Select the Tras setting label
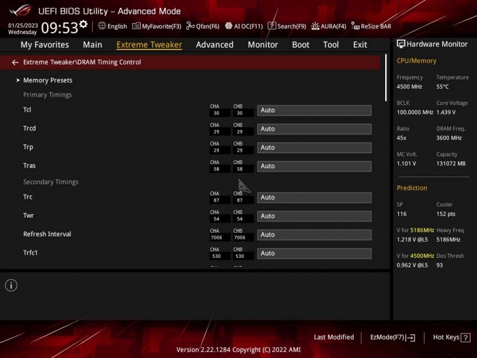The height and width of the screenshot is (358, 477). point(29,166)
